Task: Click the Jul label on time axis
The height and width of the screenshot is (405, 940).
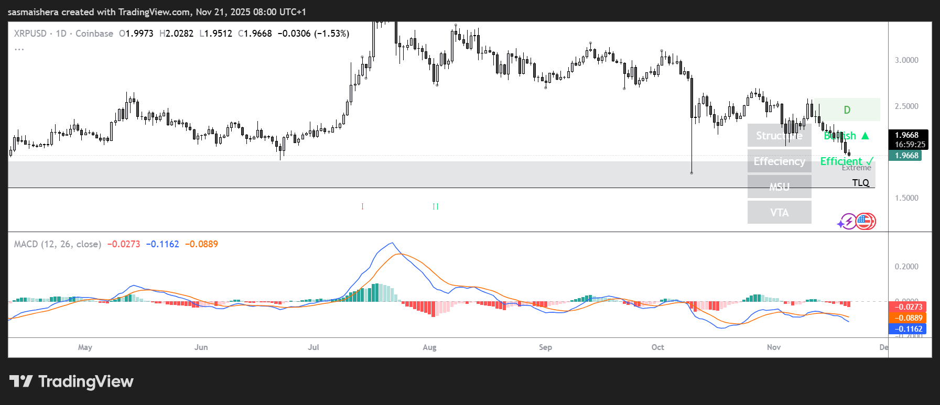Action: [x=314, y=347]
